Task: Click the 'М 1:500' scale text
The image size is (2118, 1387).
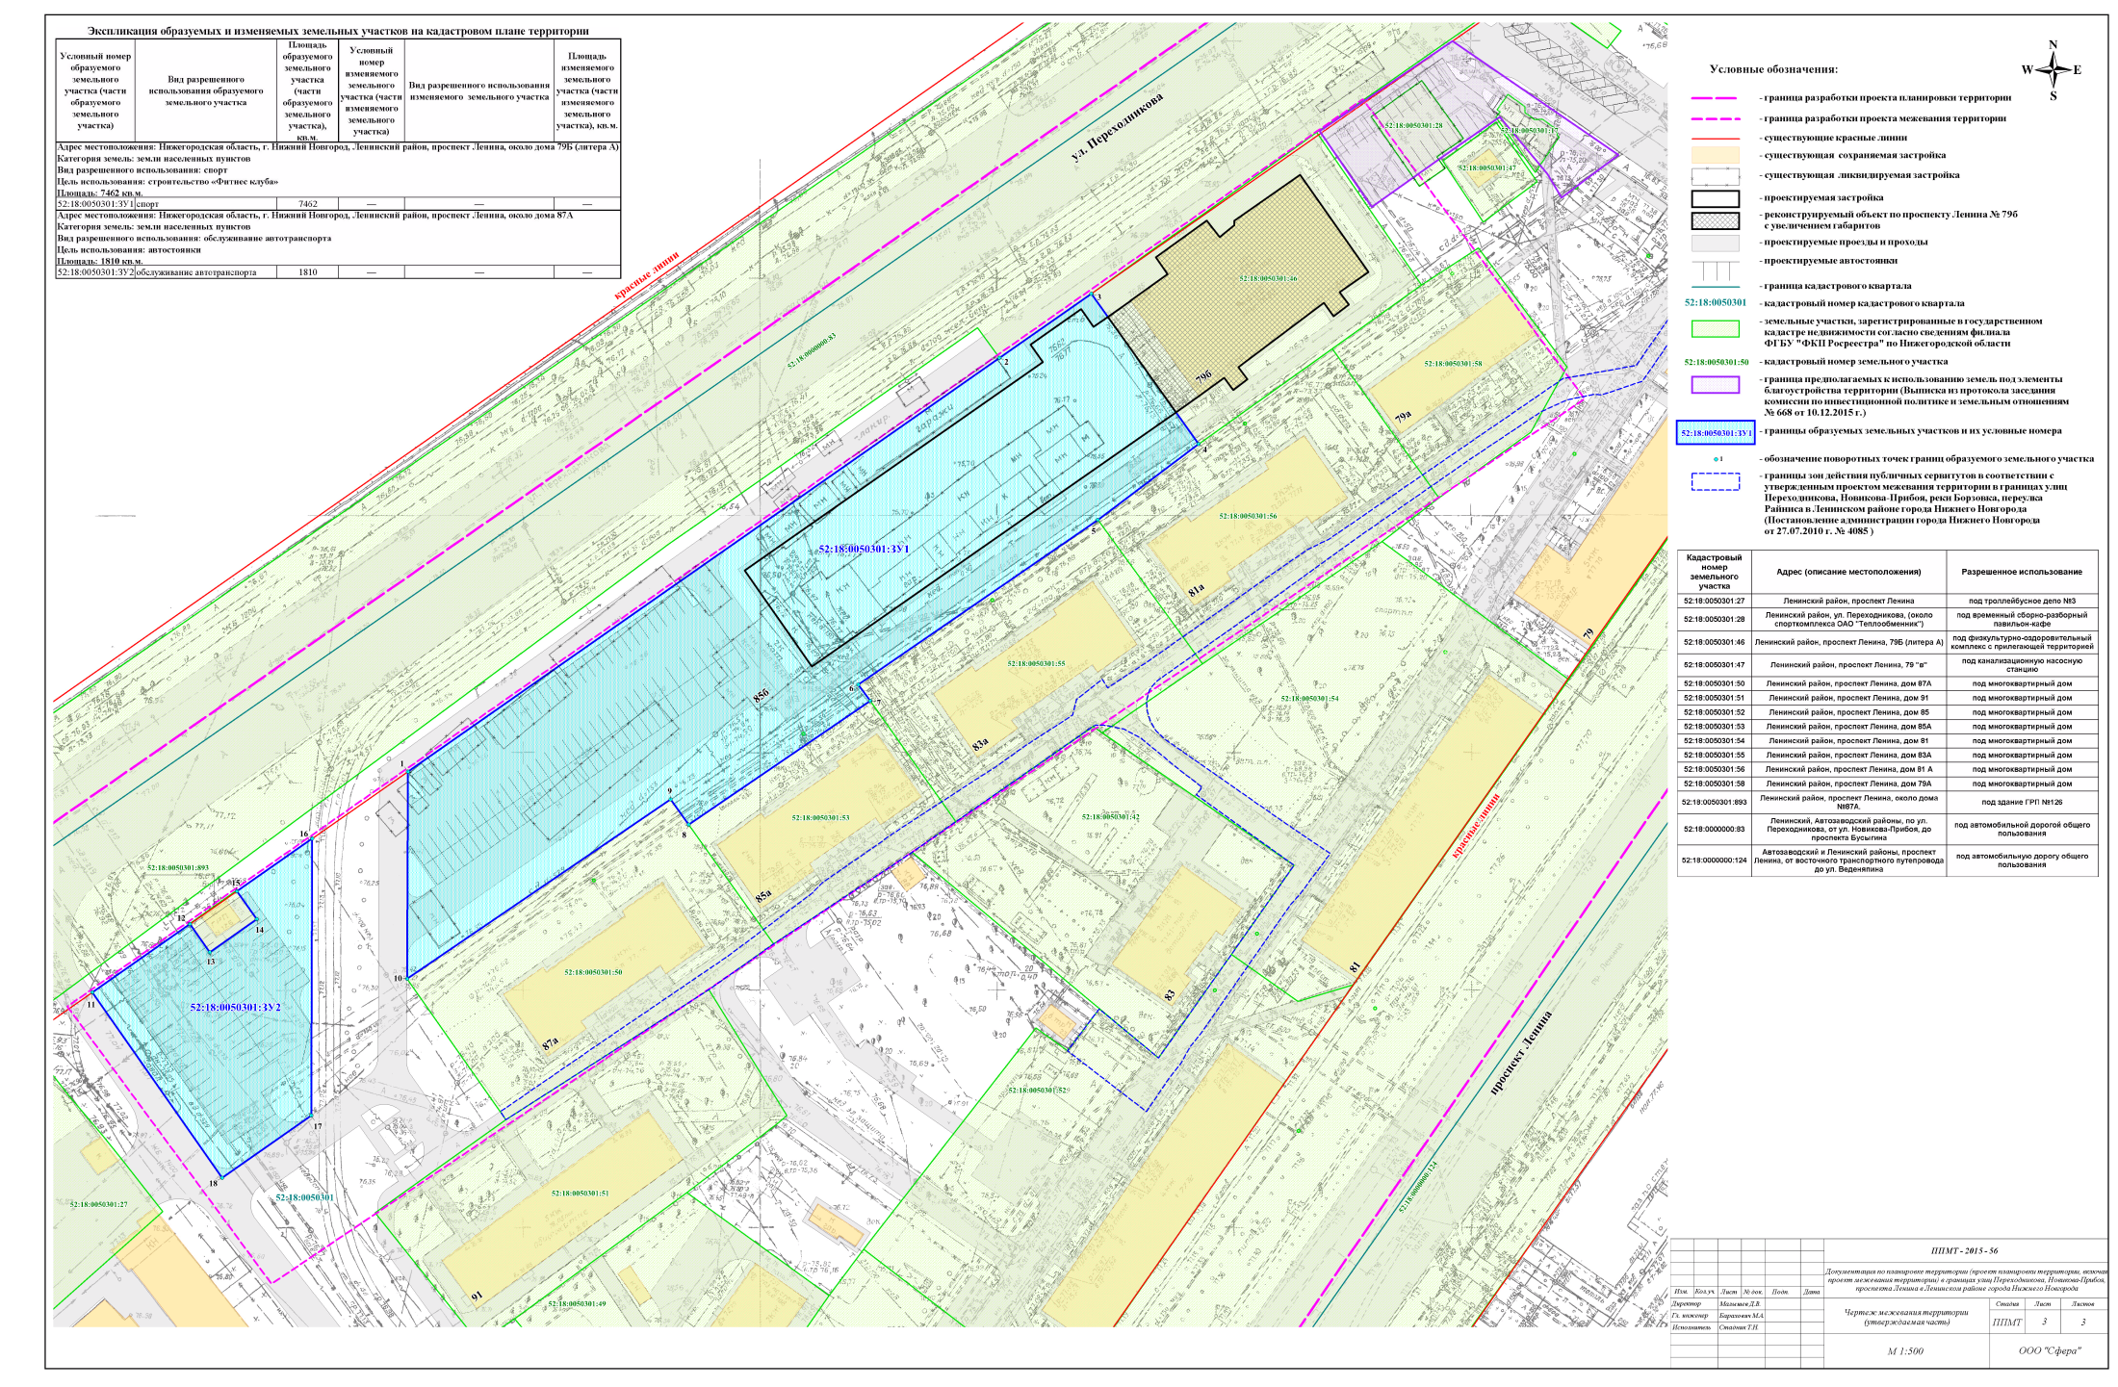Action: pyautogui.click(x=1905, y=1351)
